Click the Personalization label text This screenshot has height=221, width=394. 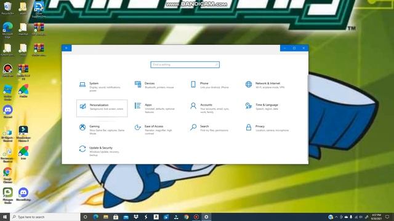pos(99,105)
